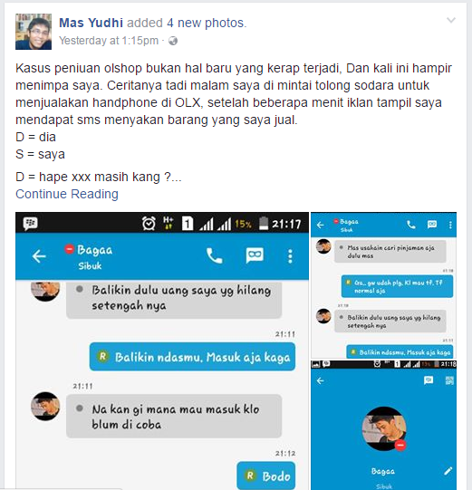Open three-dot menu in small chat screenshot

click(450, 225)
